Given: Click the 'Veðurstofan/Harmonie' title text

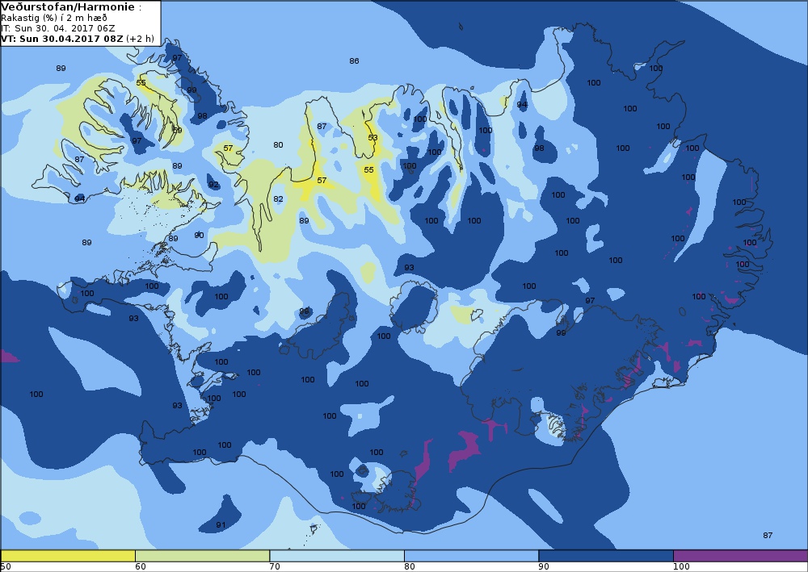Looking at the screenshot, I should coord(68,7).
